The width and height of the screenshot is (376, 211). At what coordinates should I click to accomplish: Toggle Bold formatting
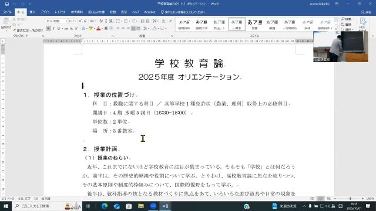coord(48,29)
